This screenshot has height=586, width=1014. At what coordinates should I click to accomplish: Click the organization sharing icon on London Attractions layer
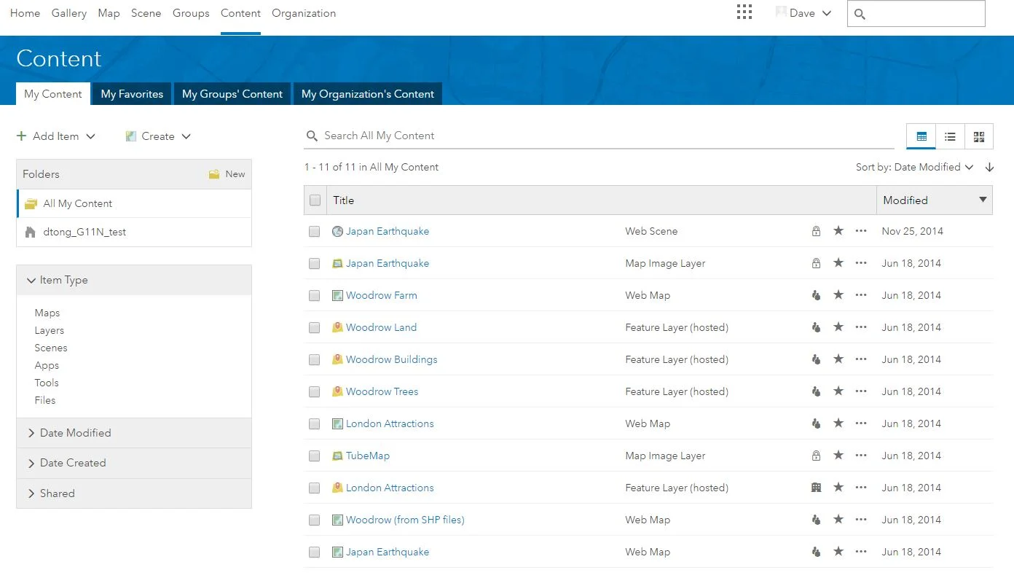(x=816, y=488)
